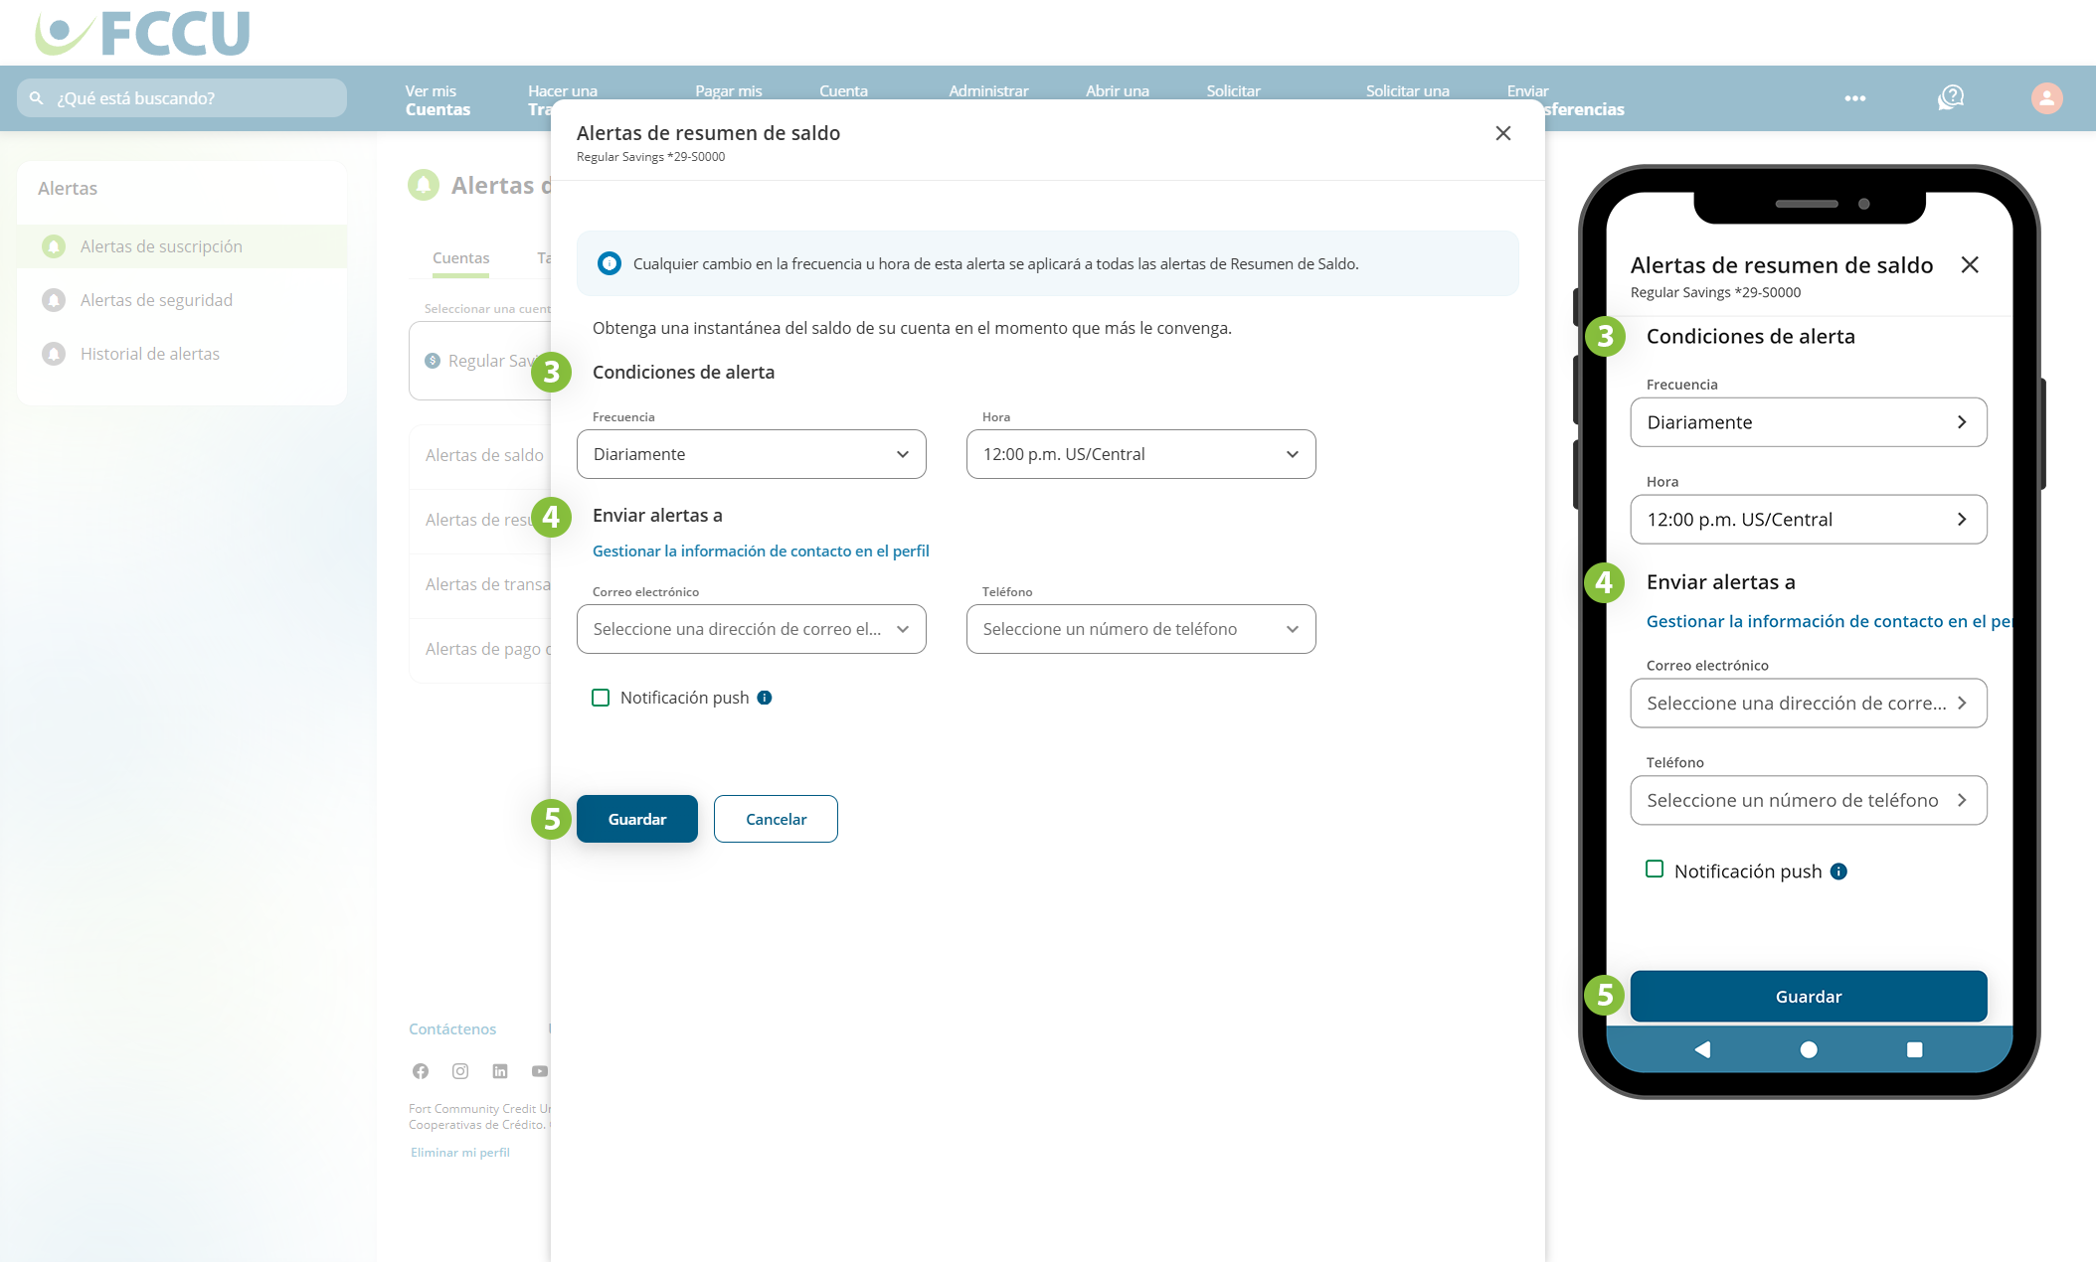Click the push notification info icon in dialog

[765, 698]
